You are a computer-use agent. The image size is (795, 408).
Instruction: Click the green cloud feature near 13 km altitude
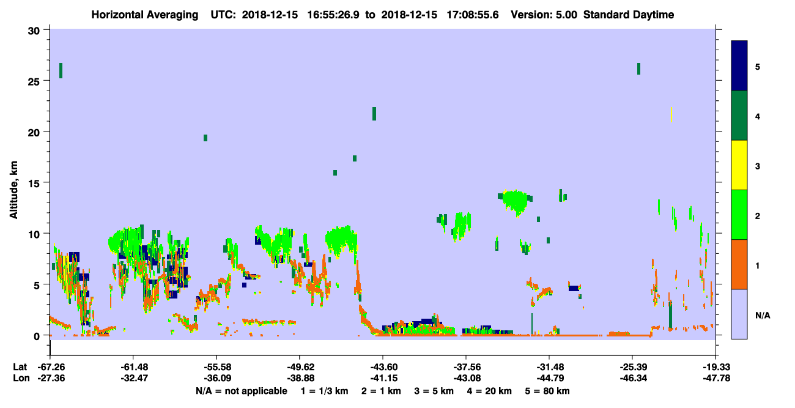tap(515, 202)
